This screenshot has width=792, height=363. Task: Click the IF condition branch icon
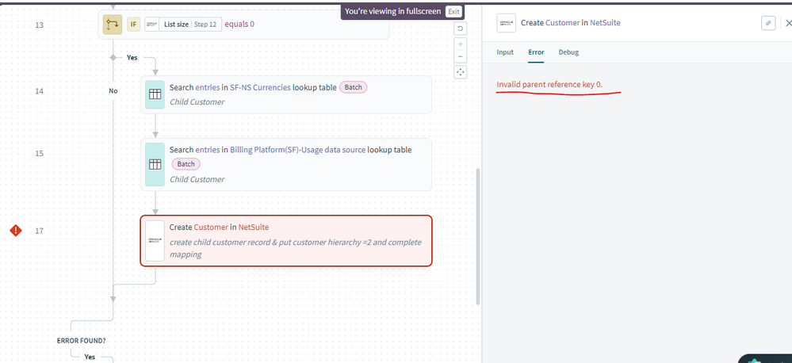coord(112,25)
